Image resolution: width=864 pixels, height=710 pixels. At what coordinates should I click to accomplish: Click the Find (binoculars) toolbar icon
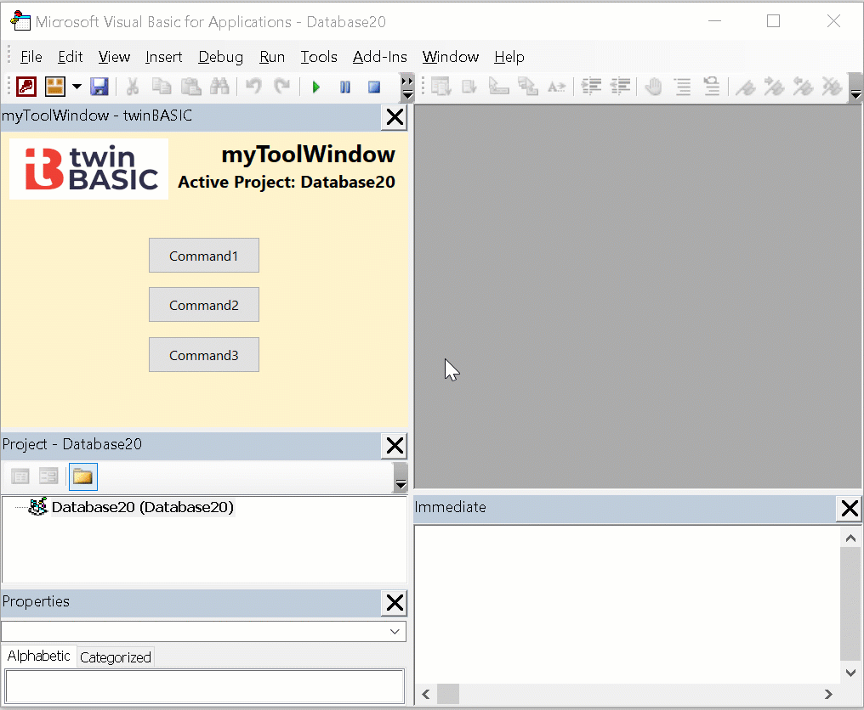coord(219,86)
